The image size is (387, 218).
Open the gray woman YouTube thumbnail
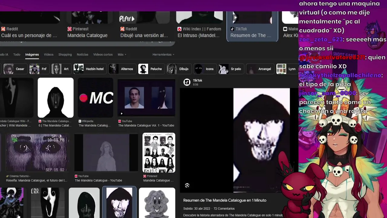[106, 153]
